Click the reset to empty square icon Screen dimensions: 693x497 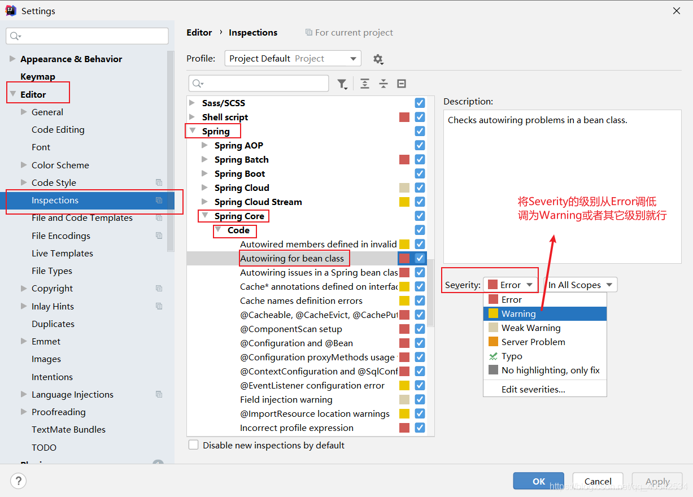402,84
